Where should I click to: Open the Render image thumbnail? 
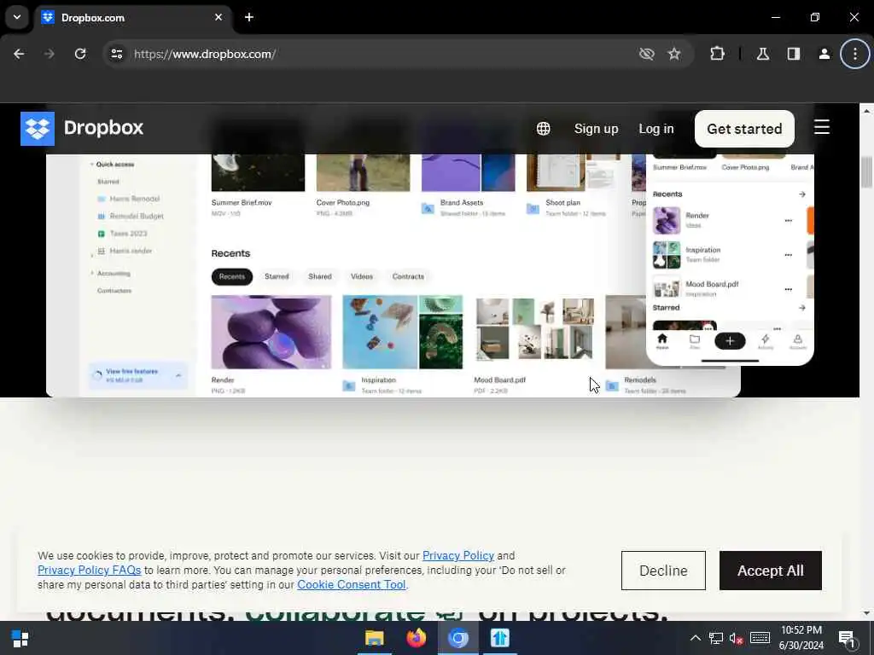click(271, 333)
